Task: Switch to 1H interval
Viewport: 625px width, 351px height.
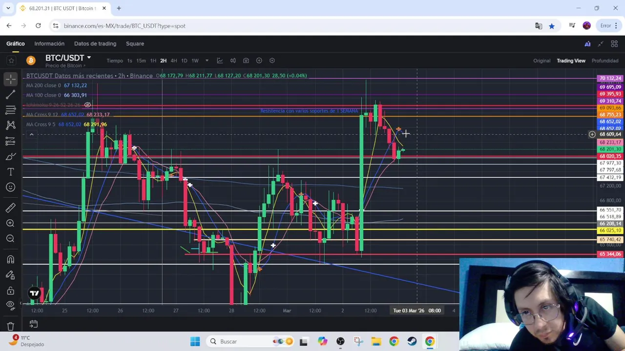Action: point(153,60)
